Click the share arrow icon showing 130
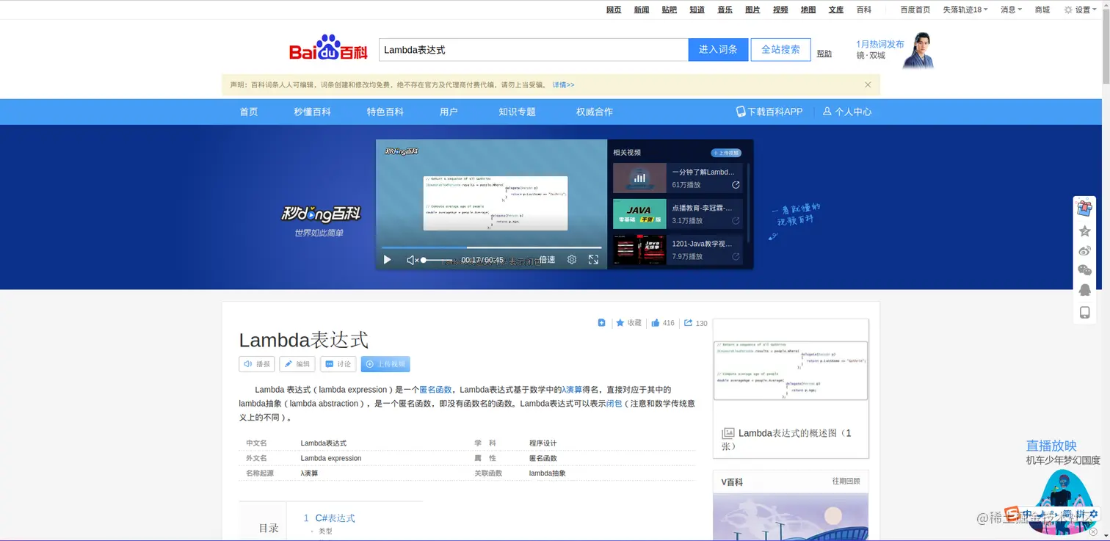 click(x=688, y=323)
